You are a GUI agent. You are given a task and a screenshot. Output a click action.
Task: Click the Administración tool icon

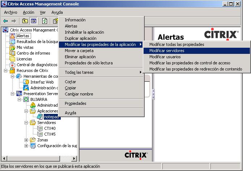coord(26,88)
